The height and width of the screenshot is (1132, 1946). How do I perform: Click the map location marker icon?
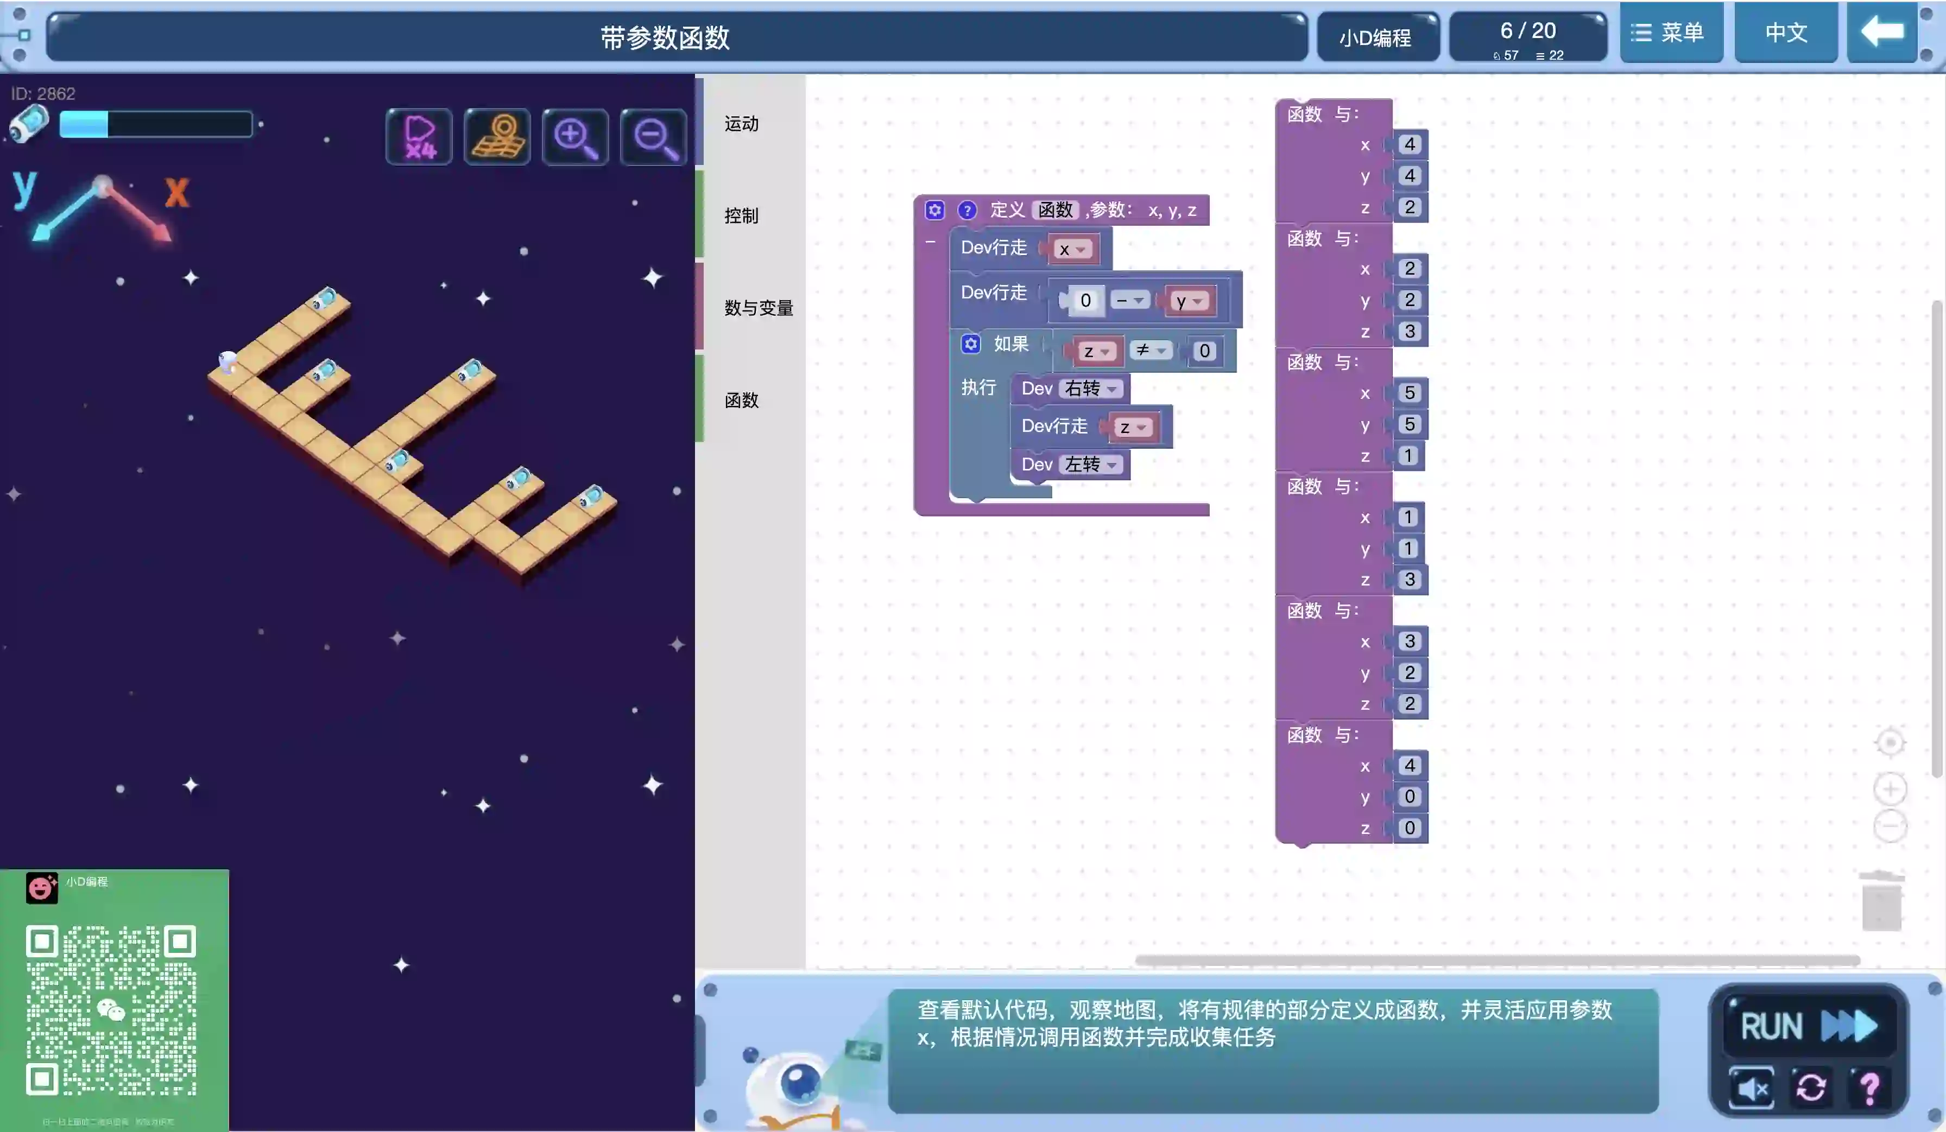497,137
